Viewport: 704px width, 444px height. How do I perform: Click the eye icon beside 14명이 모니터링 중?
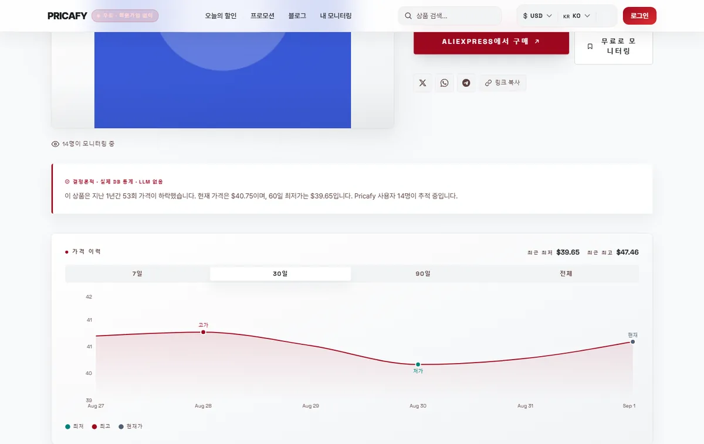click(x=55, y=144)
